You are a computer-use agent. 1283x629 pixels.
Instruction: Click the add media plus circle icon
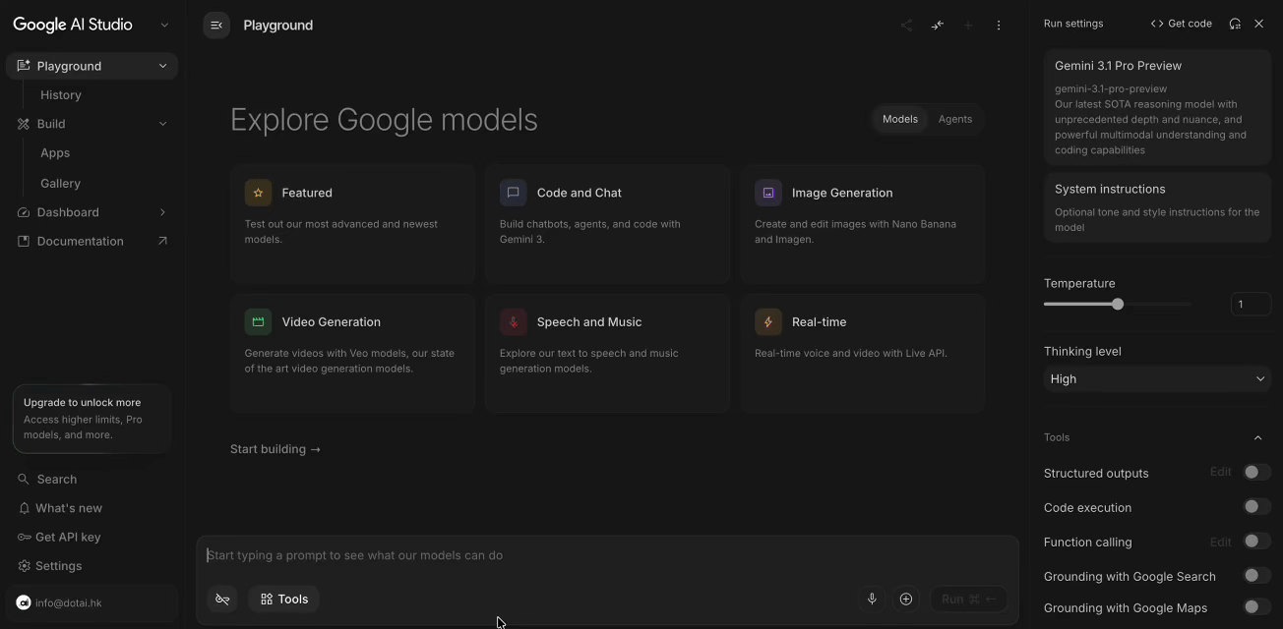click(906, 599)
